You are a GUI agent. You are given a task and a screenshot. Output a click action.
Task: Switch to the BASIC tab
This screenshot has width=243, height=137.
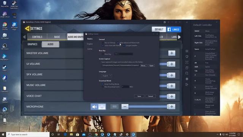click(57, 37)
